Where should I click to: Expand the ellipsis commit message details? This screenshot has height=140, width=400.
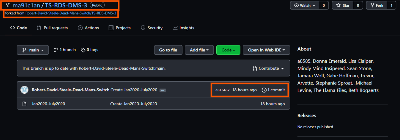click(x=162, y=90)
